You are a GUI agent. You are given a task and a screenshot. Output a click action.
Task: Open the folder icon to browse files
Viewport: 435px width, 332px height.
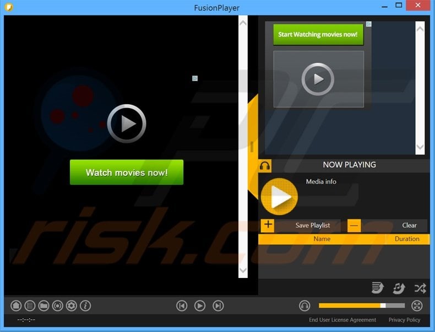tap(44, 306)
